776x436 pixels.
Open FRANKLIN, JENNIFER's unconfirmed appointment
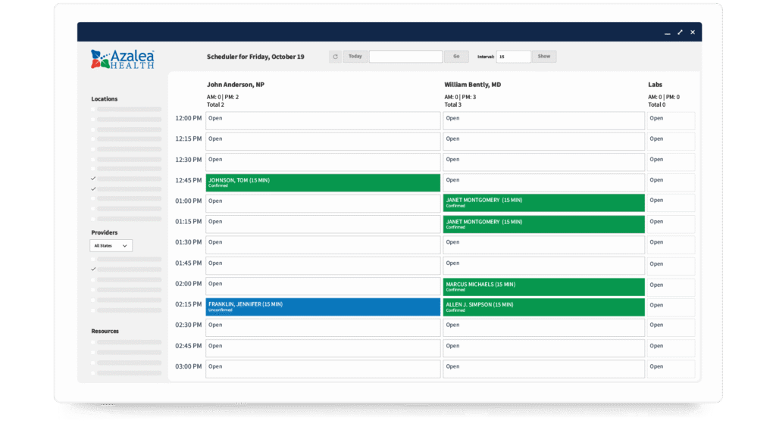pyautogui.click(x=323, y=307)
